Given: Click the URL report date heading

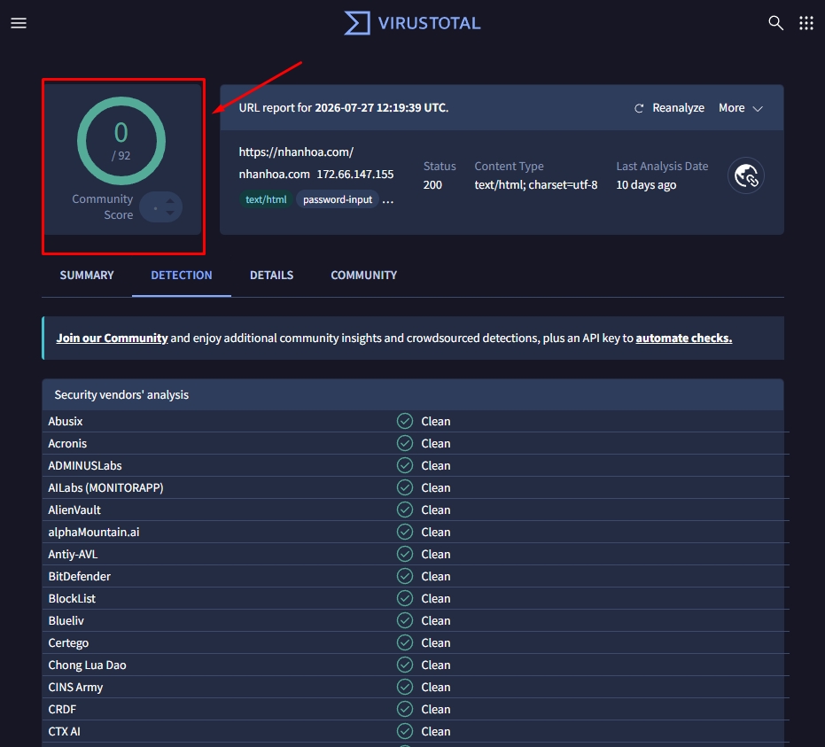Looking at the screenshot, I should [344, 108].
